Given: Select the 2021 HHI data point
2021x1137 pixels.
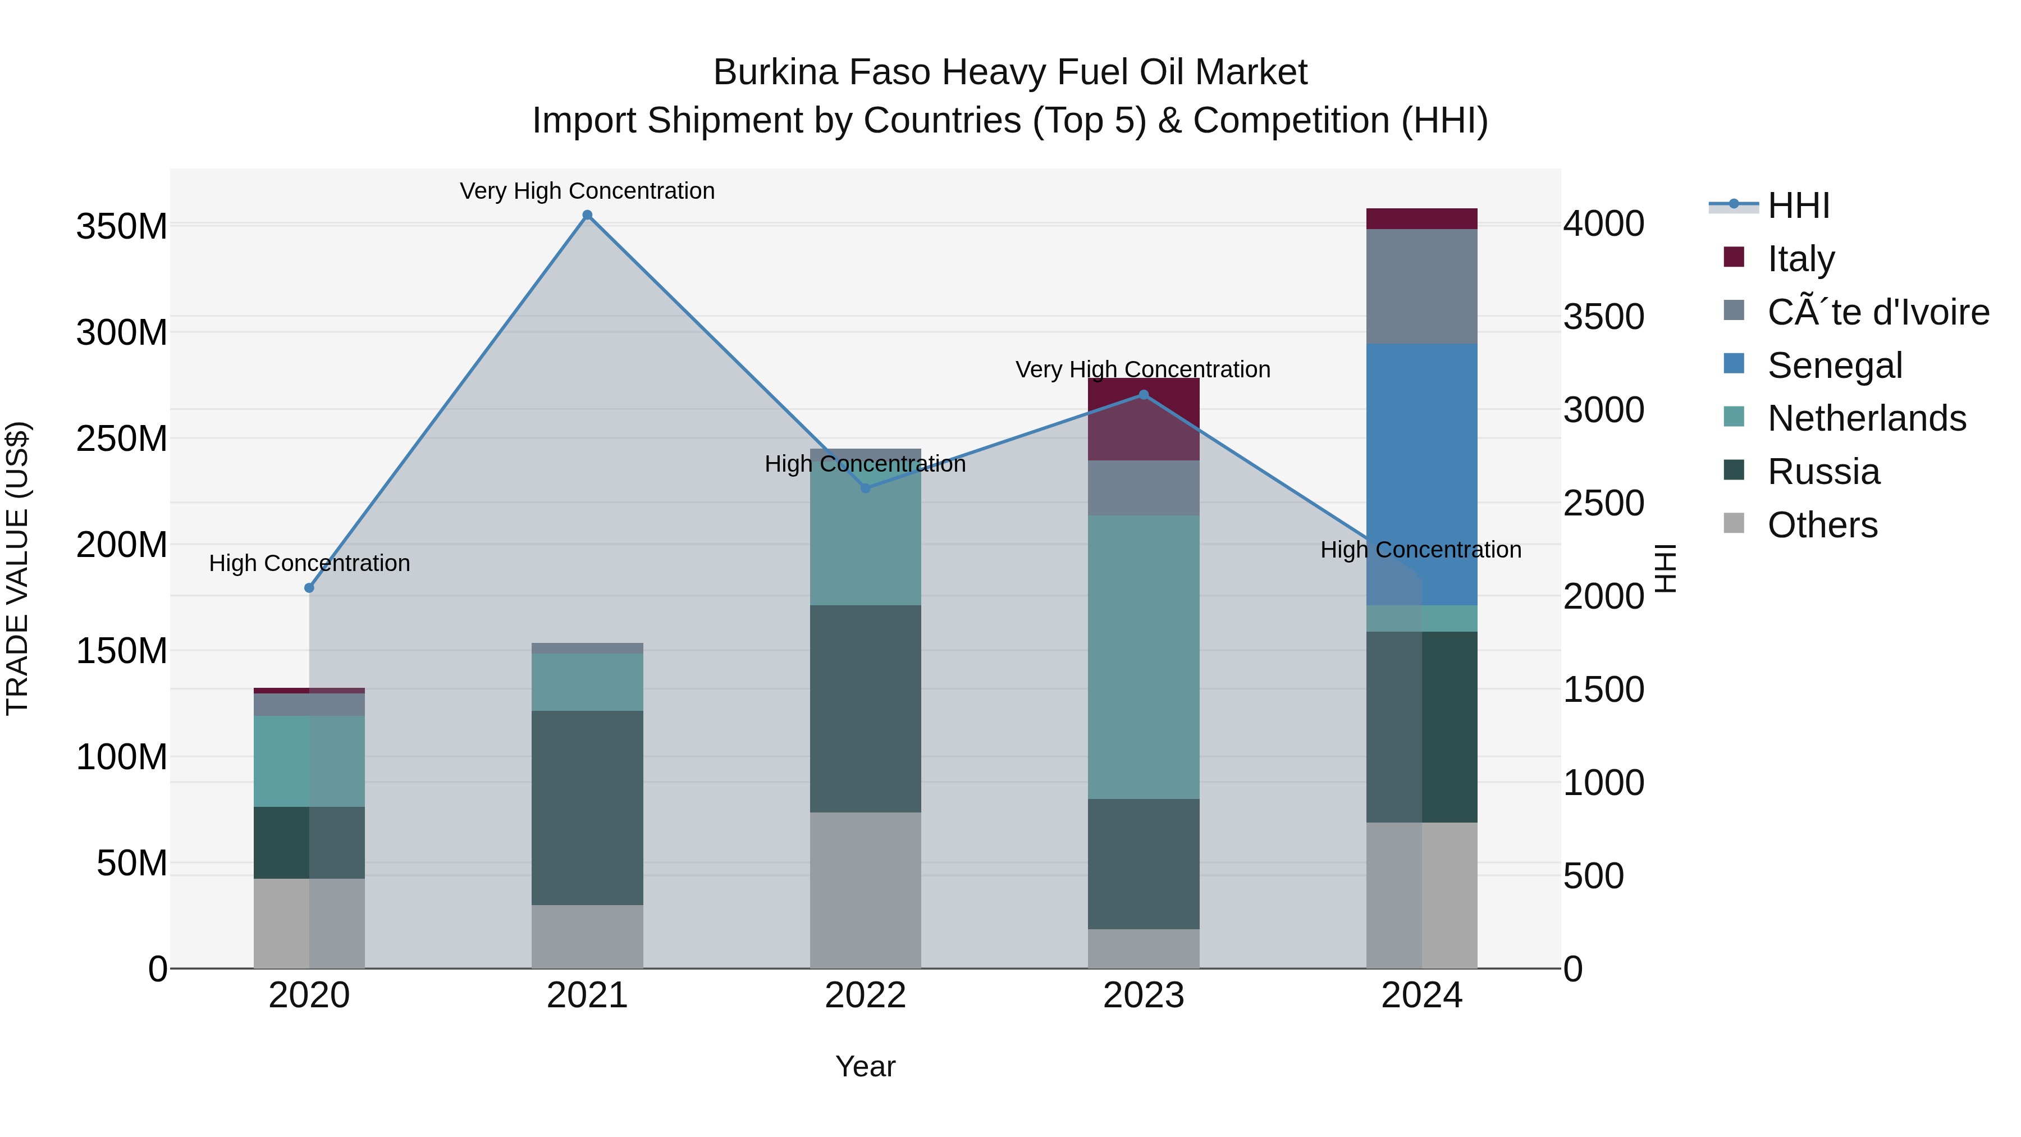Looking at the screenshot, I should (x=588, y=215).
